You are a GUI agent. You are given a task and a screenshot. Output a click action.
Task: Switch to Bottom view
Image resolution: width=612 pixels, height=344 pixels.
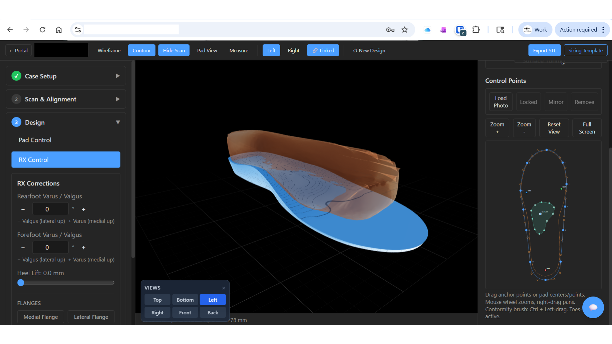[x=185, y=300]
